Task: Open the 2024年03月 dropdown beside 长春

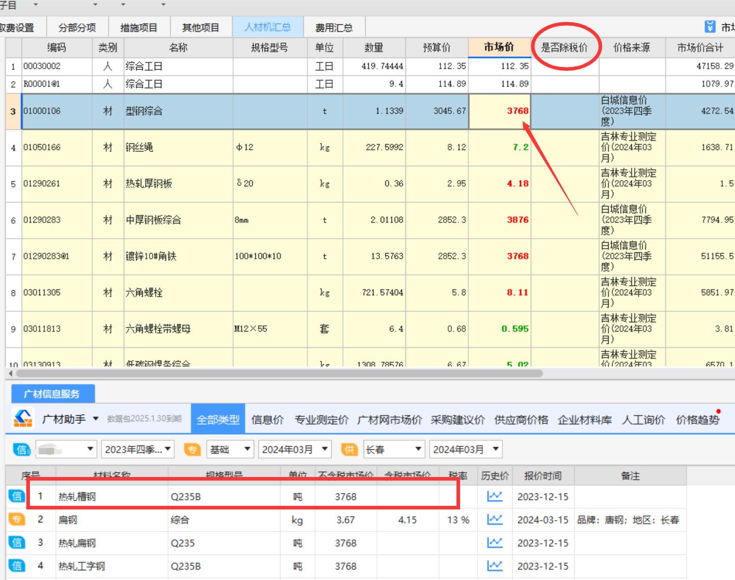Action: 466,450
